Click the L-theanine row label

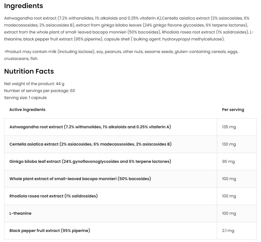click(20, 213)
